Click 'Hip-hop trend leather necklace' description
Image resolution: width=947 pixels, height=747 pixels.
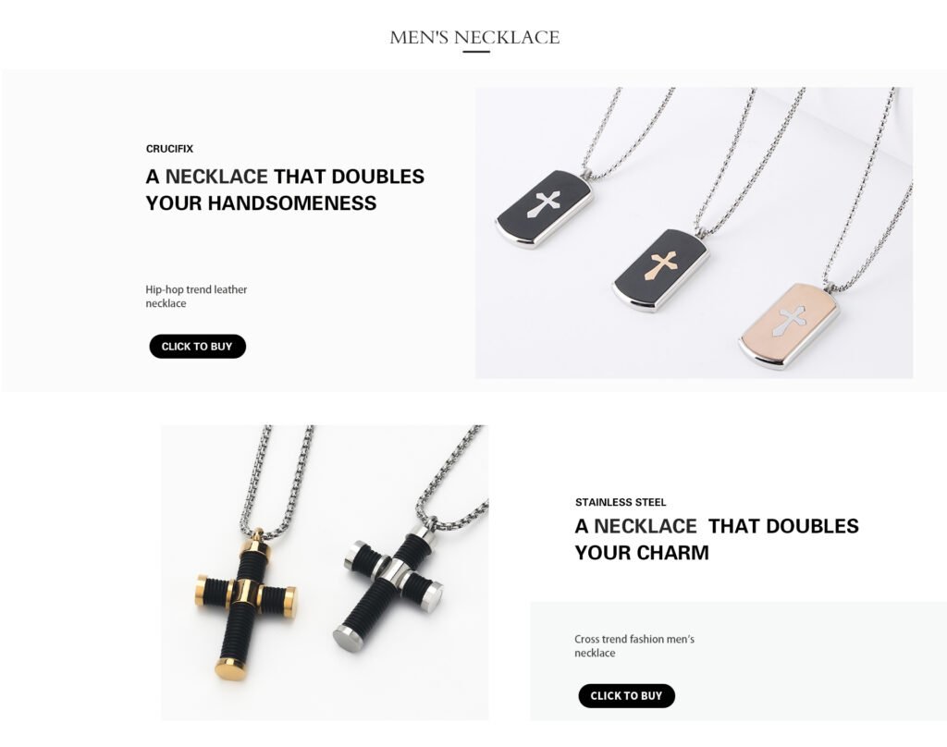coord(196,297)
